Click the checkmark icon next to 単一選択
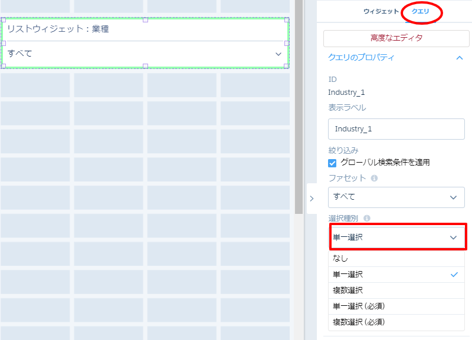The height and width of the screenshot is (340, 472). pyautogui.click(x=454, y=275)
